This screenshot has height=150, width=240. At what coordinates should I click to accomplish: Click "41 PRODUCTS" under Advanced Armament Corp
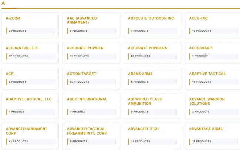(18, 142)
